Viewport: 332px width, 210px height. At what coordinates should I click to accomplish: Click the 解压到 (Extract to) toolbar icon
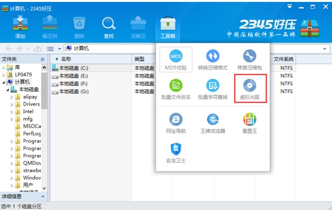49,27
